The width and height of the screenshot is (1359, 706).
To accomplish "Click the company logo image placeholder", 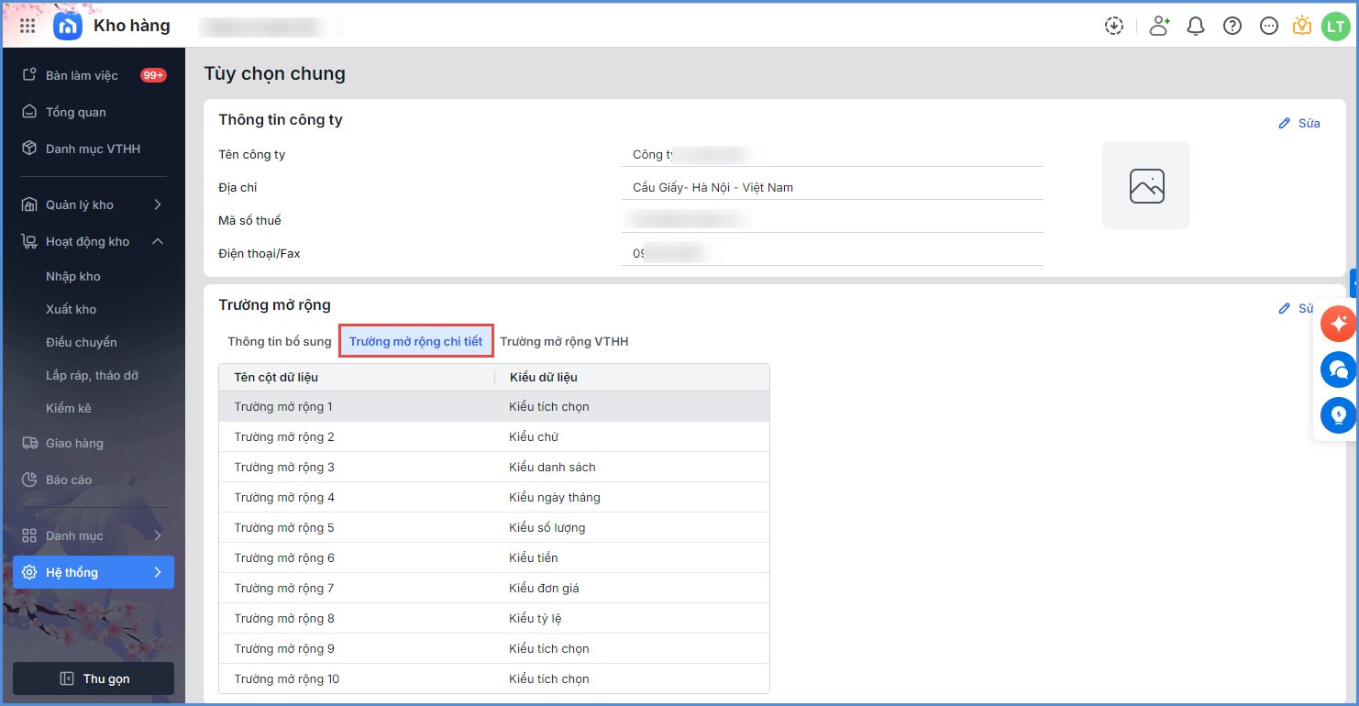I will click(x=1146, y=185).
